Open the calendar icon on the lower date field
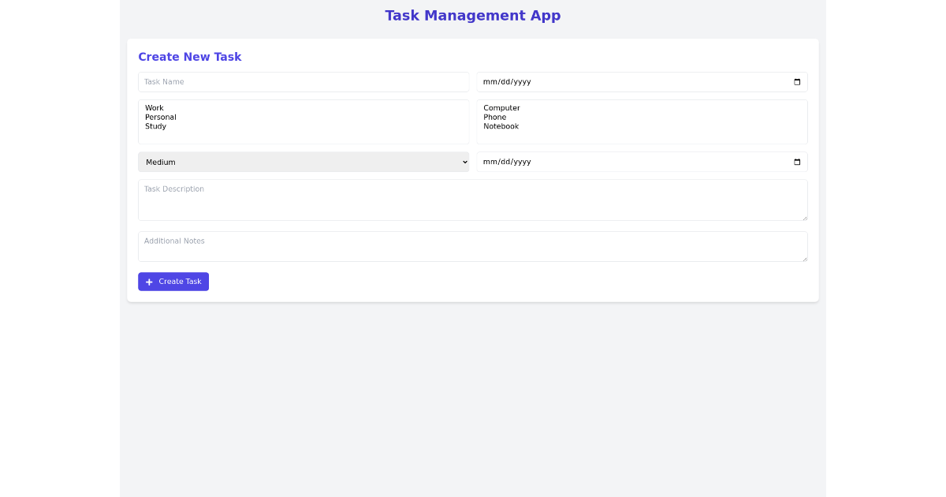946x497 pixels. (x=797, y=162)
